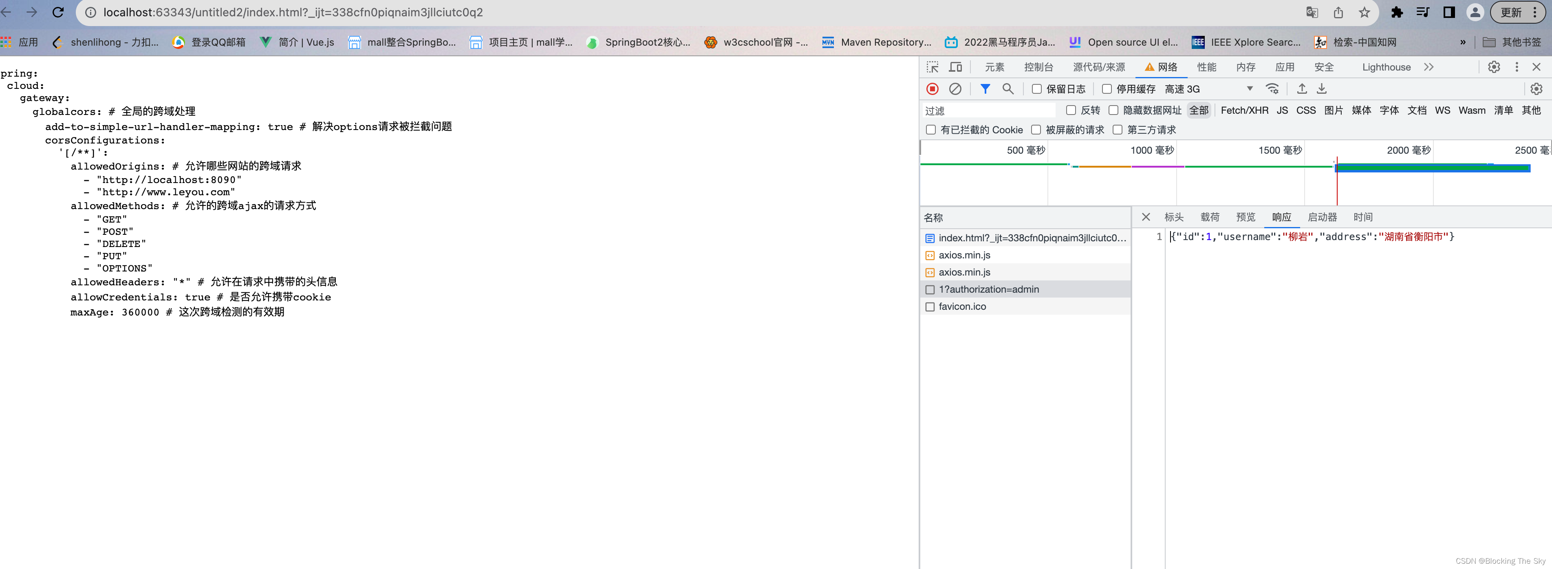Import a HAR file with the upload icon
The image size is (1552, 569).
pyautogui.click(x=1302, y=89)
